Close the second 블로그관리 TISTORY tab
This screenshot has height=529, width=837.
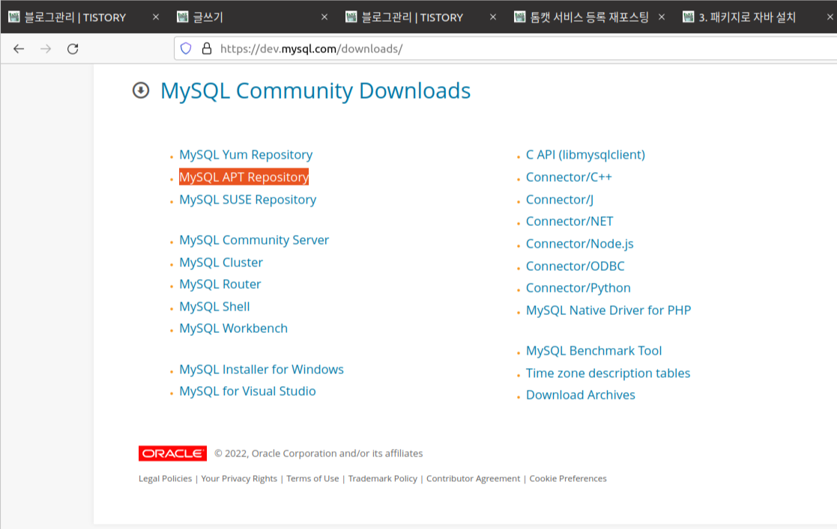tap(493, 17)
